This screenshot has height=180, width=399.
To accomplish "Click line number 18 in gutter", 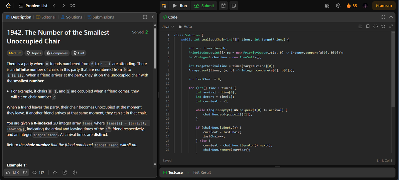I will point(167,110).
